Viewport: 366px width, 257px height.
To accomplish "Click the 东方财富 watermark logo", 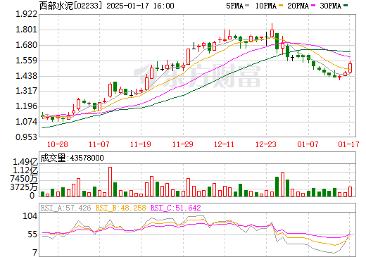I will click(197, 76).
